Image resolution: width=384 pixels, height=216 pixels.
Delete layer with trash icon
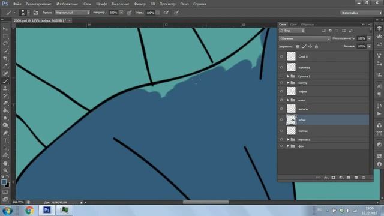(x=364, y=178)
